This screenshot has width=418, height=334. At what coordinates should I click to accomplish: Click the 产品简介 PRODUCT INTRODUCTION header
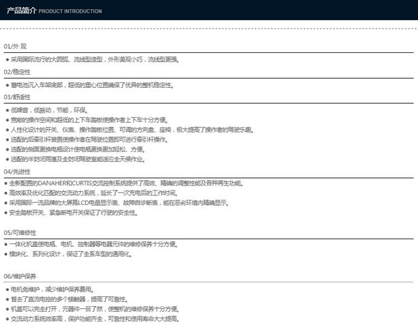coord(54,11)
